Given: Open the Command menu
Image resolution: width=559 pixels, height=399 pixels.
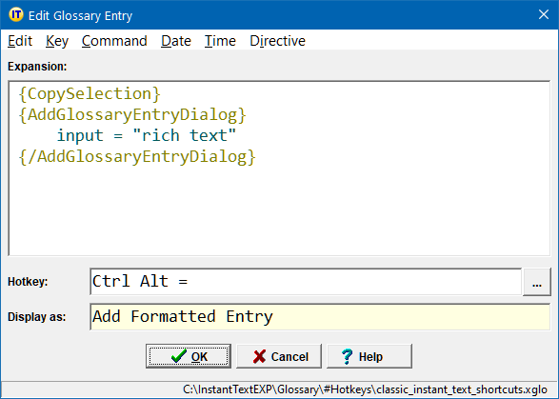Looking at the screenshot, I should pos(114,41).
